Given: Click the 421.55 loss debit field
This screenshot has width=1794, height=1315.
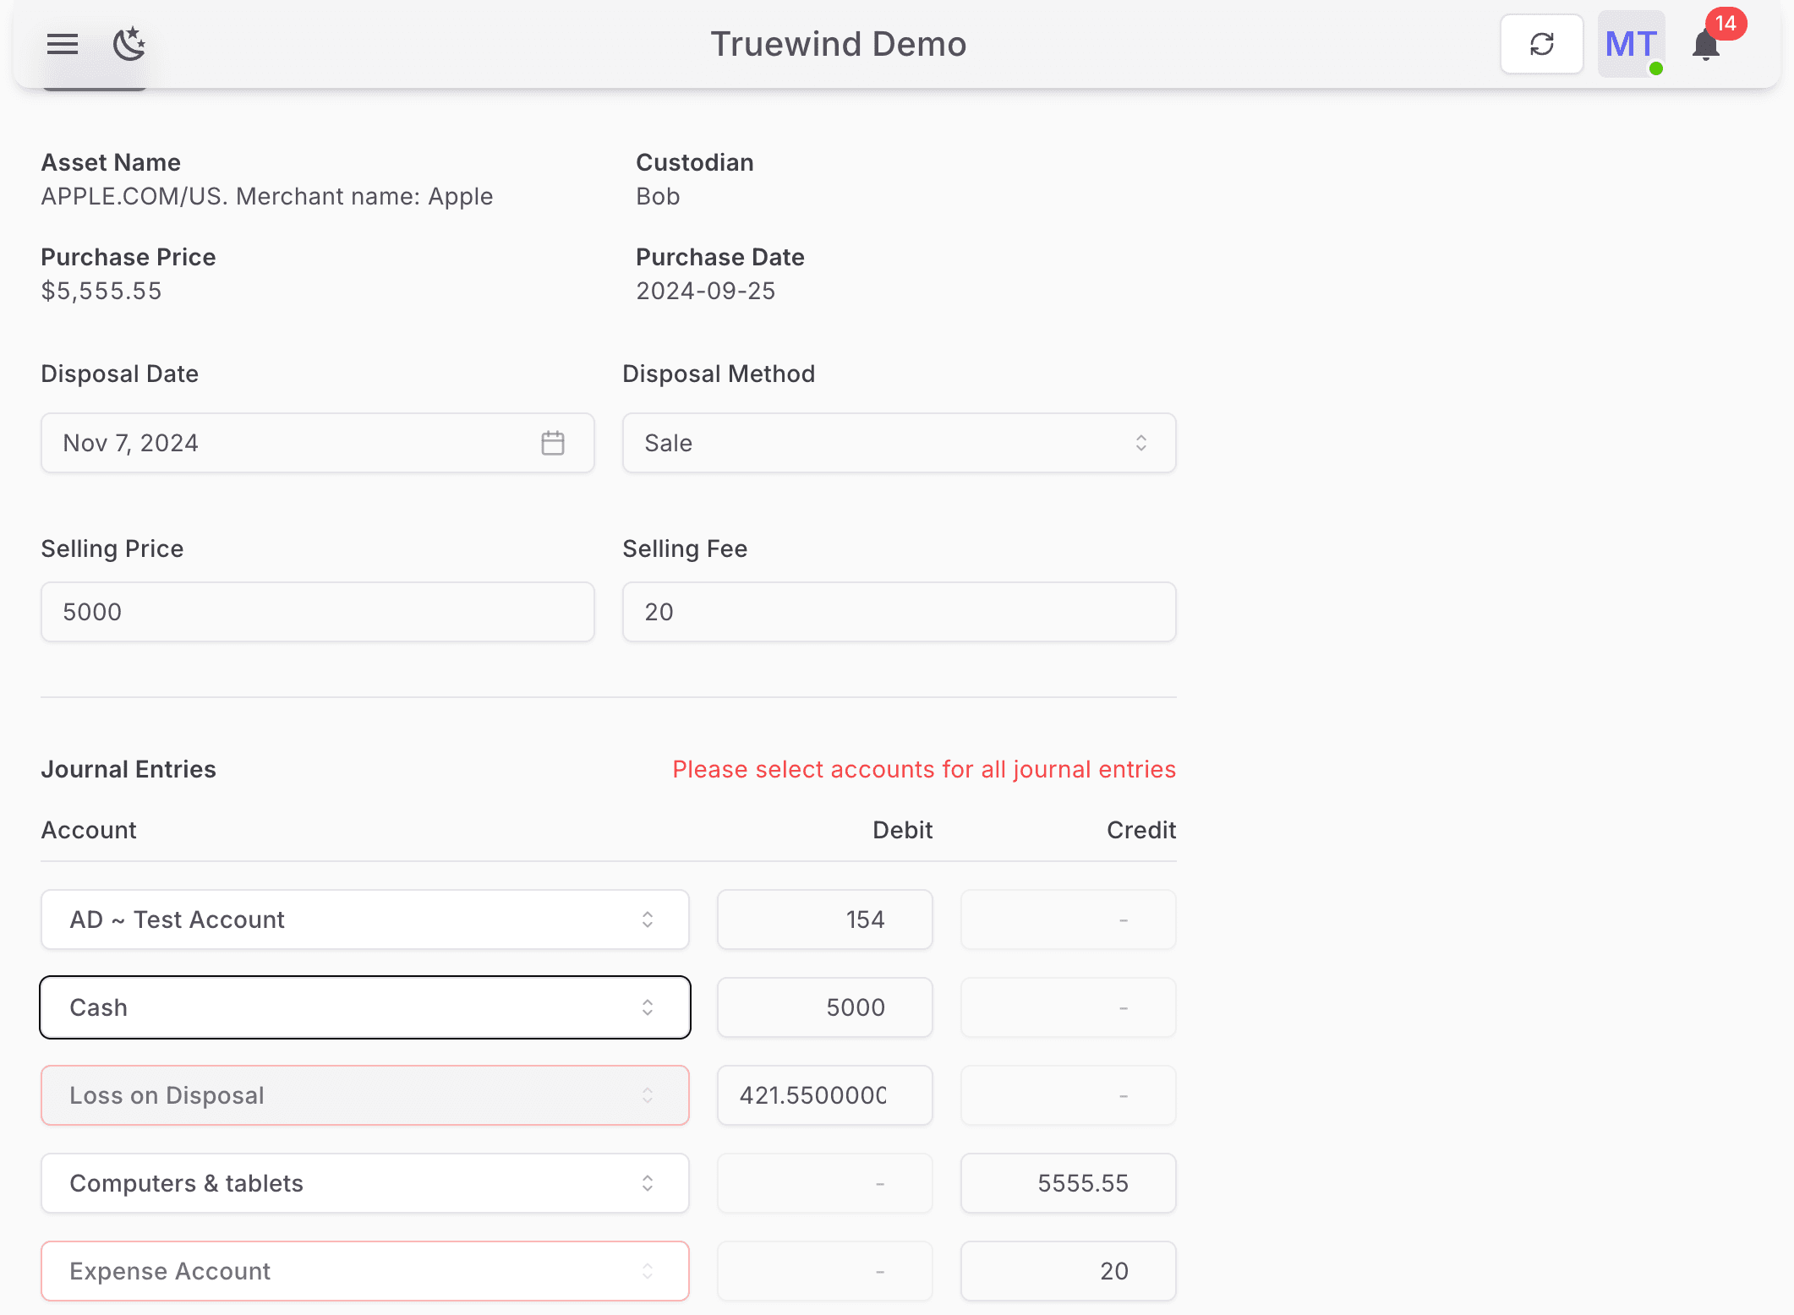Looking at the screenshot, I should click(x=824, y=1095).
